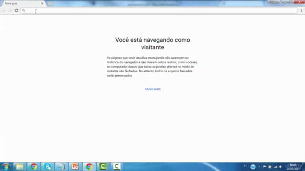This screenshot has height=171, width=305.
Task: Open the network signal tray icon
Action: point(275,167)
